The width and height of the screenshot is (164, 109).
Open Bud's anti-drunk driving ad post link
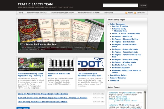(52, 98)
